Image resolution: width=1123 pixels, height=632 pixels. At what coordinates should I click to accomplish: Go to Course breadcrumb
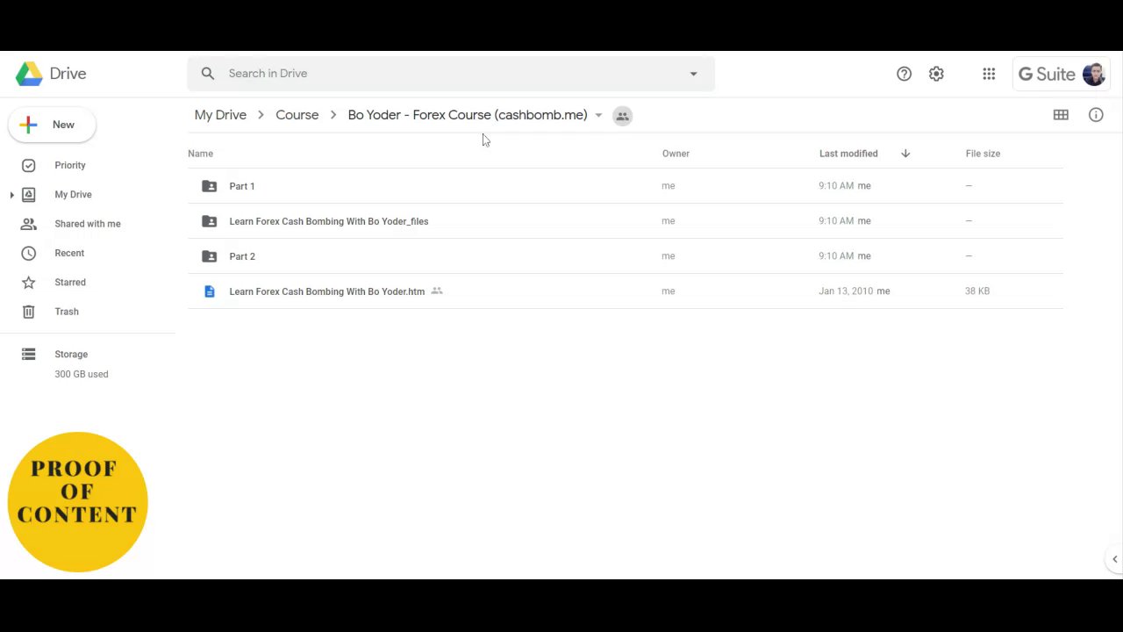click(x=297, y=115)
